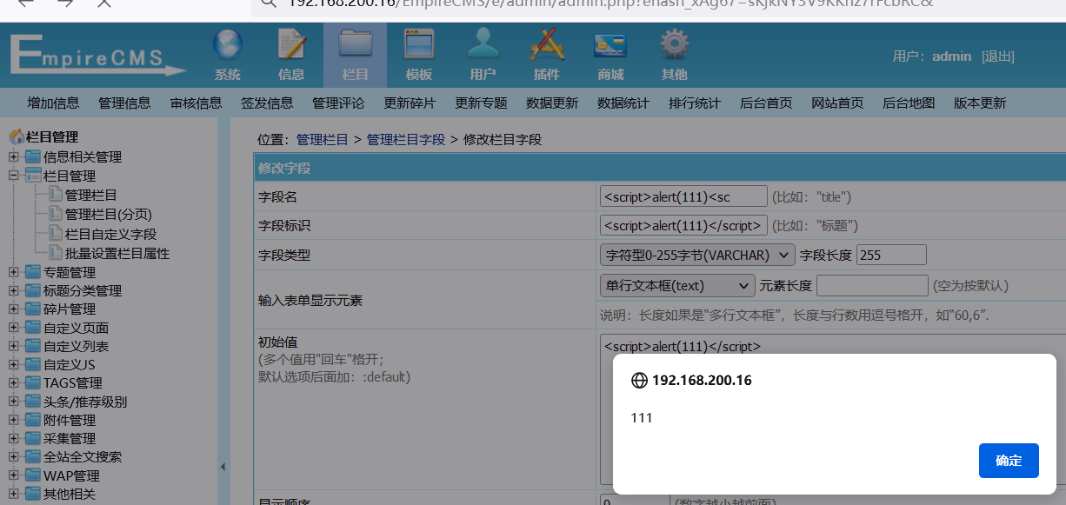Open 管理信息 in submenu bar
This screenshot has height=505, width=1066.
pos(124,103)
